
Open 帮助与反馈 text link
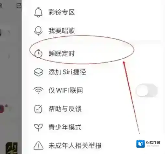(x=65, y=109)
